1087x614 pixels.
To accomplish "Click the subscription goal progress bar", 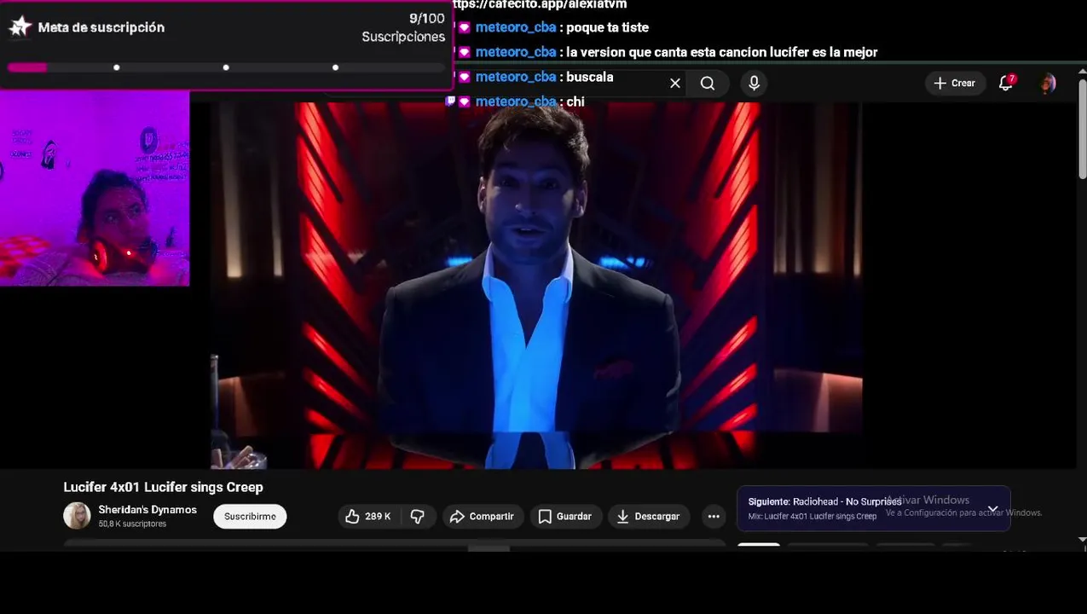I will click(x=225, y=67).
